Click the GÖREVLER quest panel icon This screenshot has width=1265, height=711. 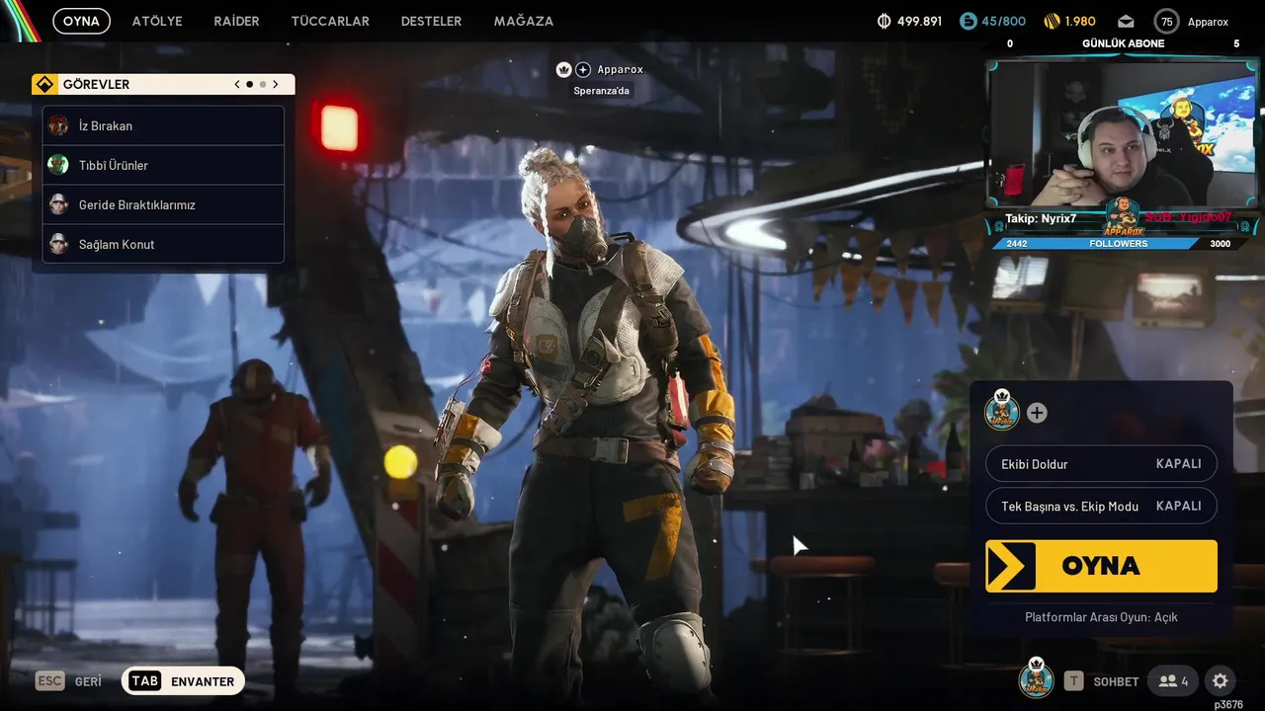coord(43,84)
